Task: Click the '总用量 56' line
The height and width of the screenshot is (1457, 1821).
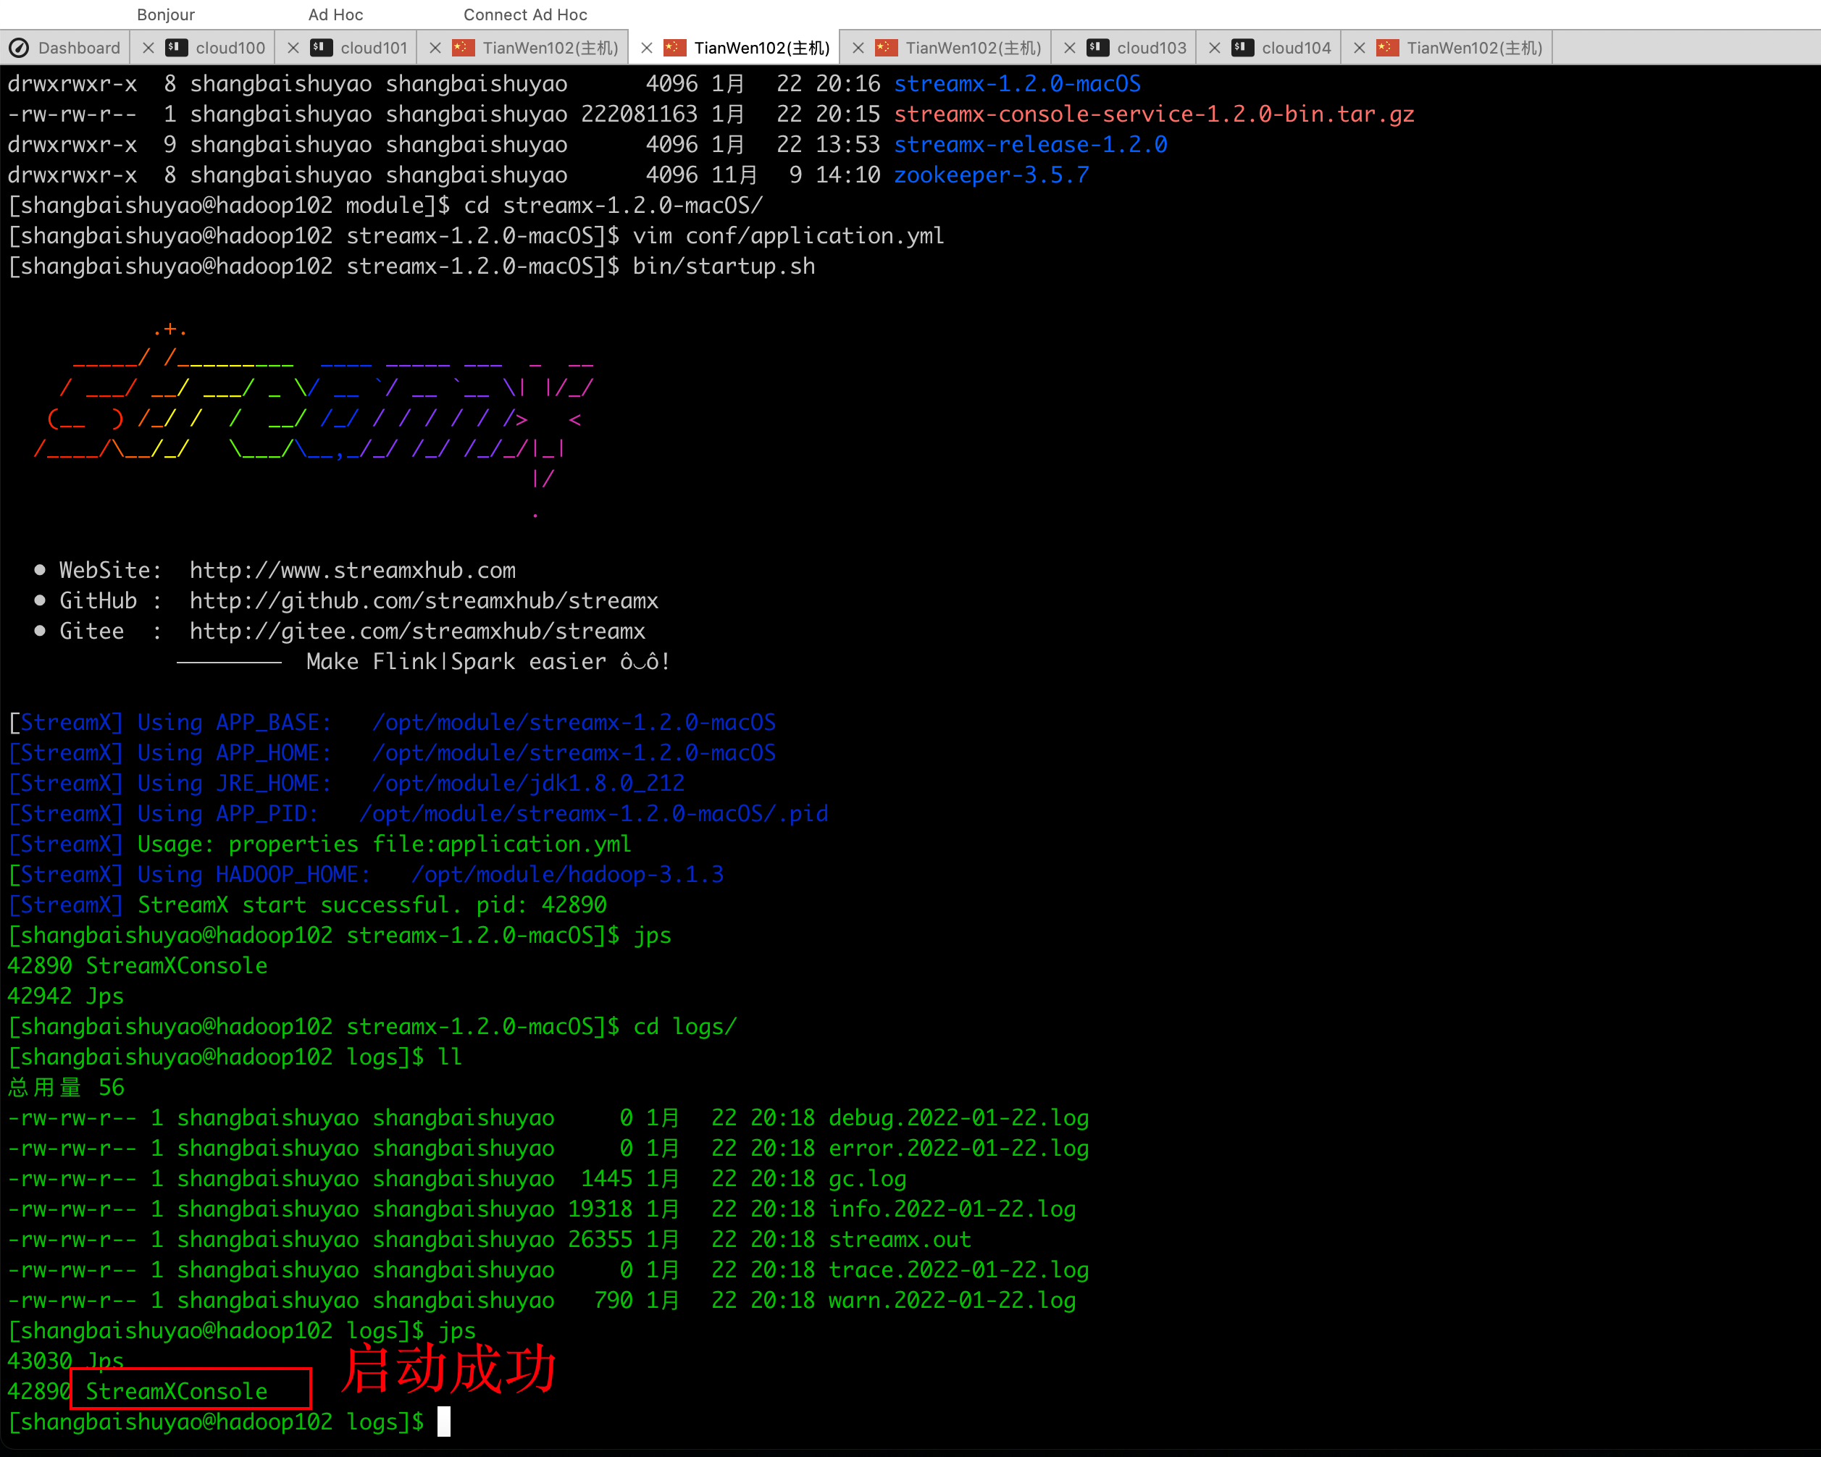Action: tap(65, 1087)
